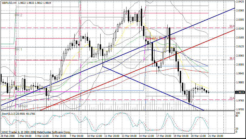The image size is (246, 139).
Task: Click the 50.0 Fibonacci level label
Action: (232, 26)
